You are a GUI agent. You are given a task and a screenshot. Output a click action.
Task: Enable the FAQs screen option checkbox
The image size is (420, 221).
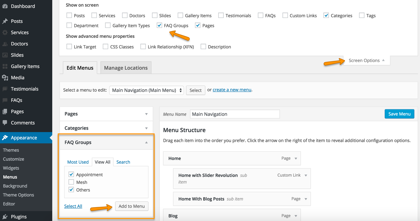261,15
